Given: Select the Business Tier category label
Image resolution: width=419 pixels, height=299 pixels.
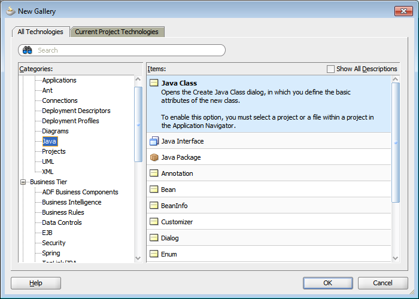Looking at the screenshot, I should (x=48, y=182).
